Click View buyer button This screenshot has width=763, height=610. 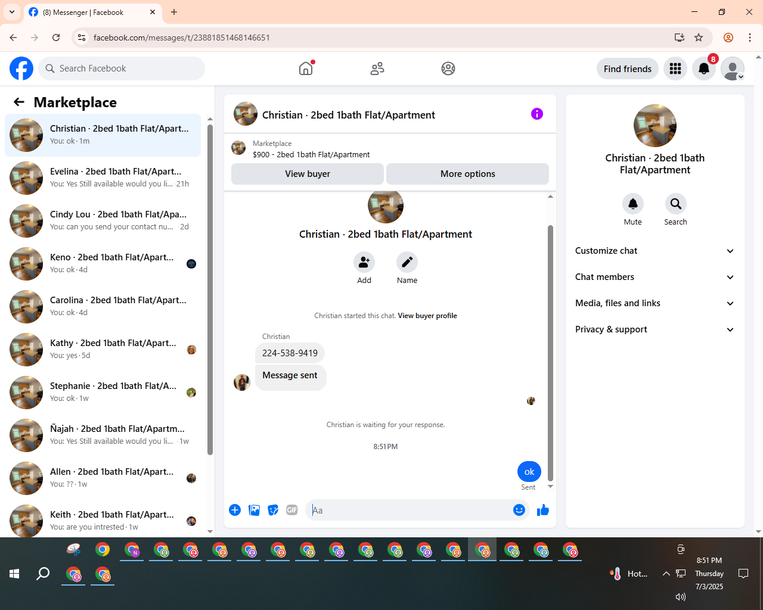click(308, 174)
